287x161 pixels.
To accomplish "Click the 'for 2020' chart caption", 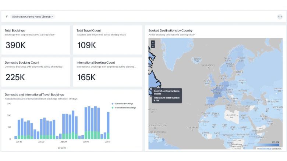I will 62,148.
